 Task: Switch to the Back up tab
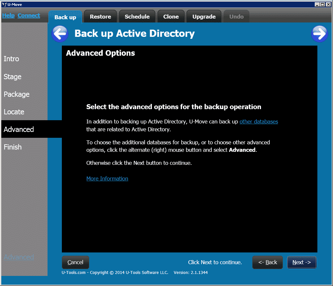click(65, 17)
